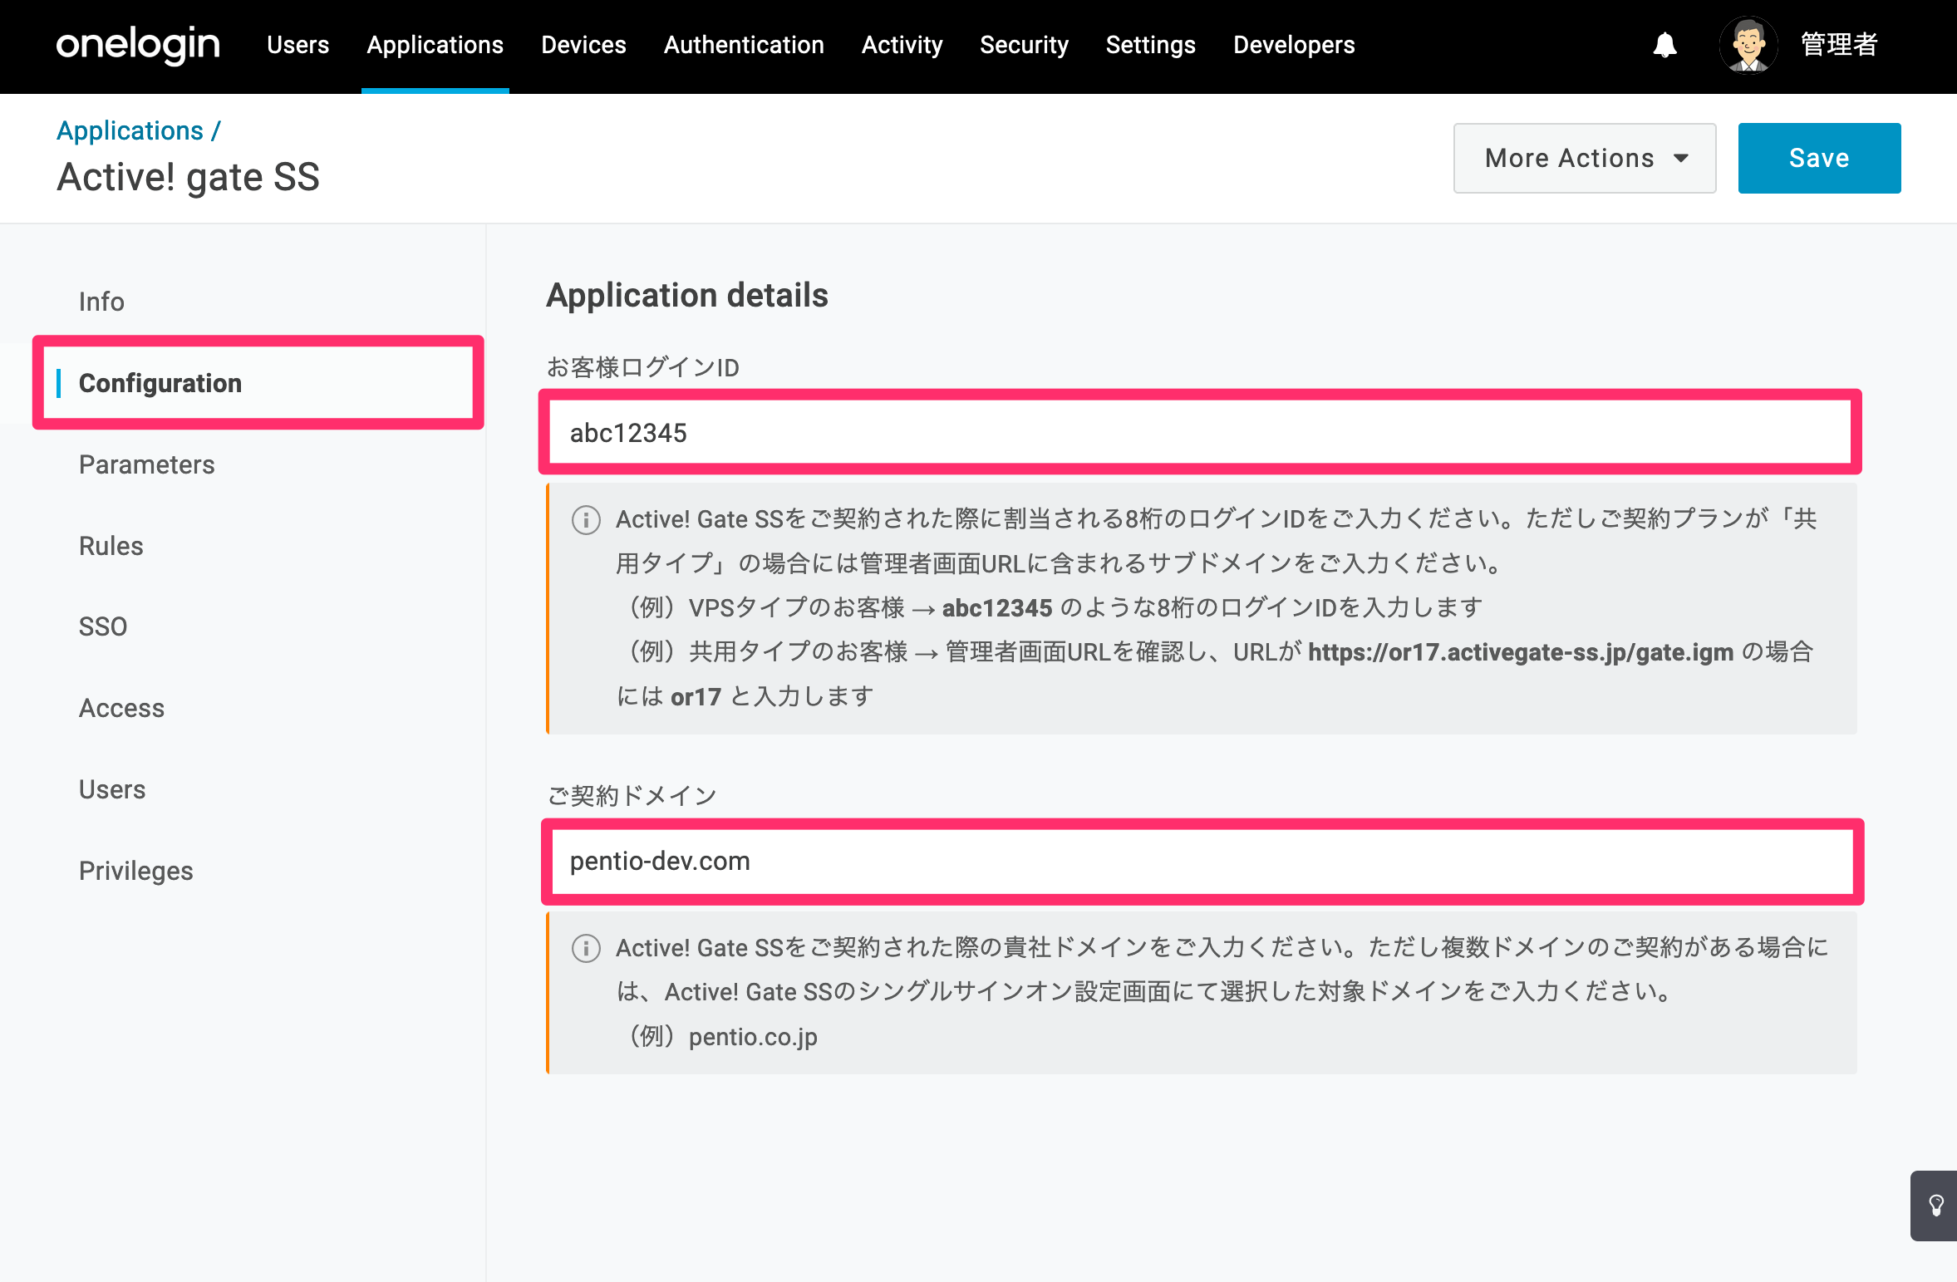Click the 管理者 account name
1957x1282 pixels.
1839,45
